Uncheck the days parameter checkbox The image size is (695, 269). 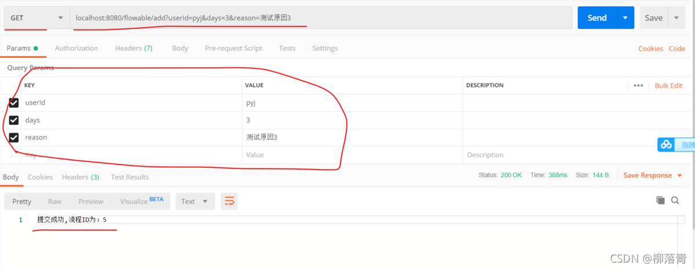coord(14,120)
